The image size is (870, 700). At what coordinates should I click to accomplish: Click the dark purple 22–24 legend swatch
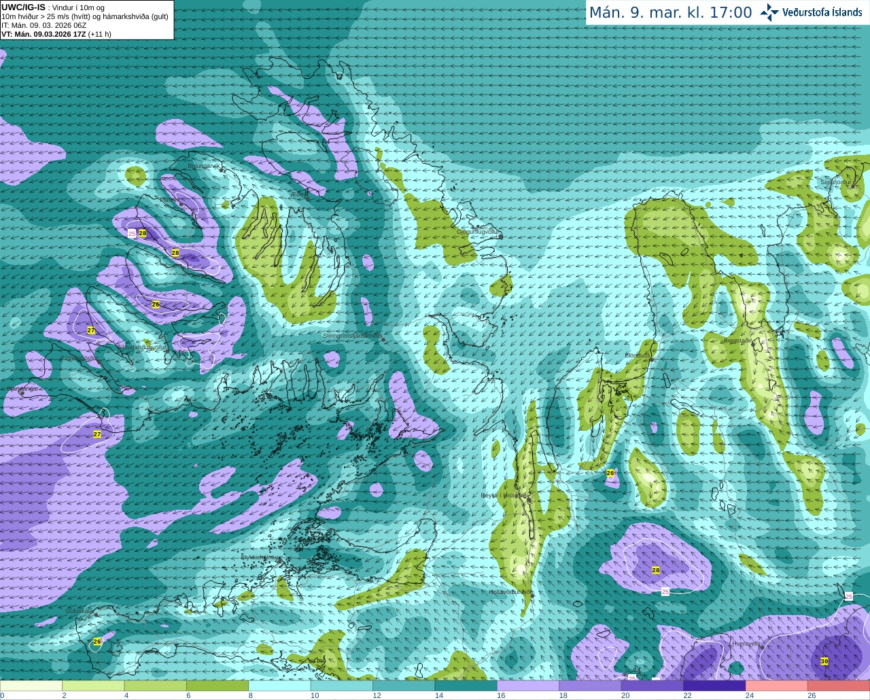pyautogui.click(x=715, y=686)
